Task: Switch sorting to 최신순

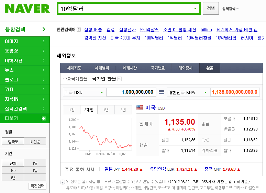Action: pos(35,141)
